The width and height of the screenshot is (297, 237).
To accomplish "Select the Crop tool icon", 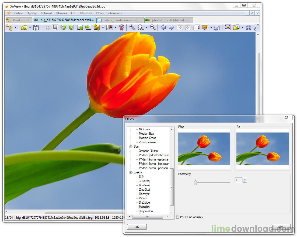I will 55,27.
